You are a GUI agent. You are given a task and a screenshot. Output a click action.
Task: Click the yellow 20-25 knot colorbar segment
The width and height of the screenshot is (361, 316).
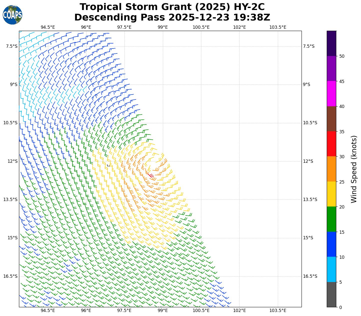click(332, 194)
